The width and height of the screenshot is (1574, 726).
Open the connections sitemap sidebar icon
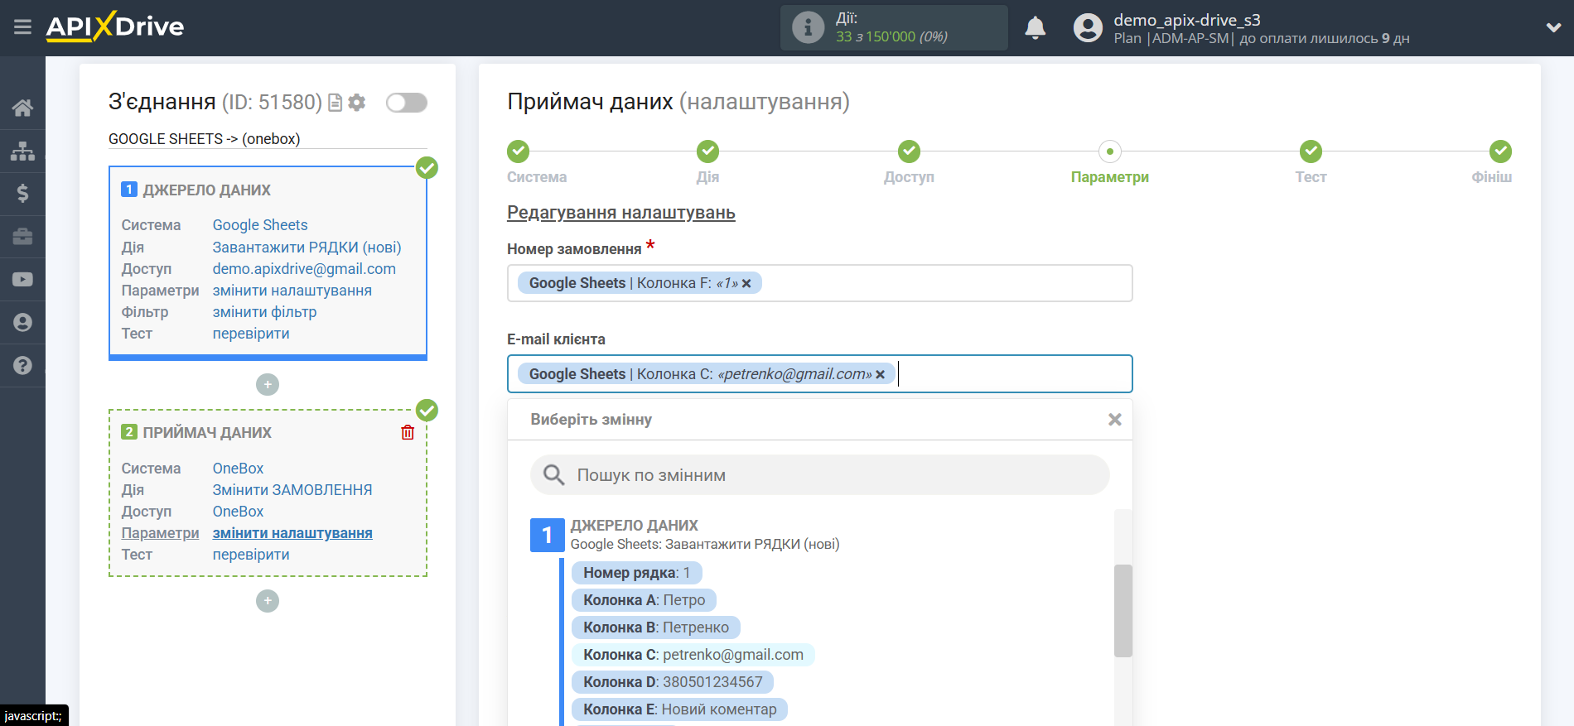tap(22, 151)
